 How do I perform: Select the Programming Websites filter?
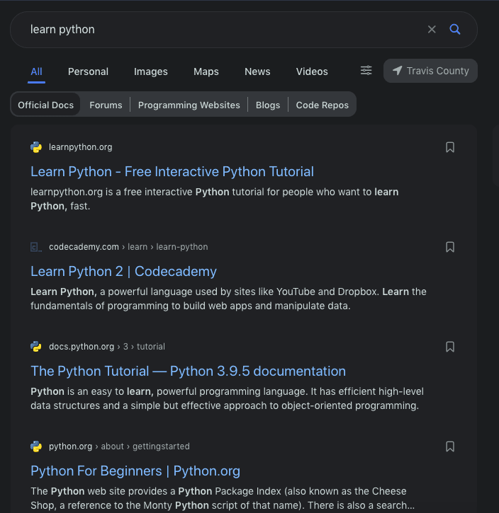[x=189, y=105]
